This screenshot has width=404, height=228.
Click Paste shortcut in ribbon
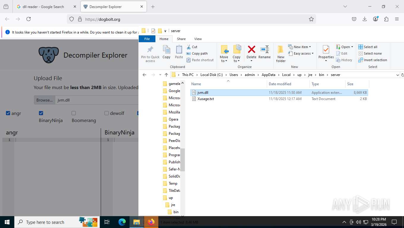[x=200, y=60]
